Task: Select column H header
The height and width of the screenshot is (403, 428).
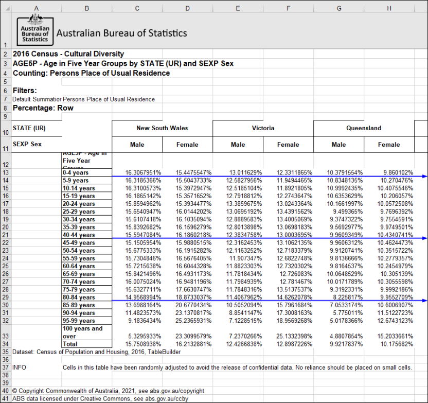Action: tap(389, 8)
